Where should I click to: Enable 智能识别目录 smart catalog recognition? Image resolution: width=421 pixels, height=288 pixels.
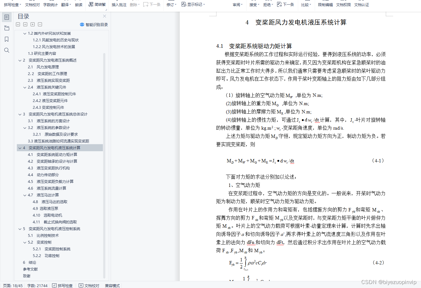point(93,25)
